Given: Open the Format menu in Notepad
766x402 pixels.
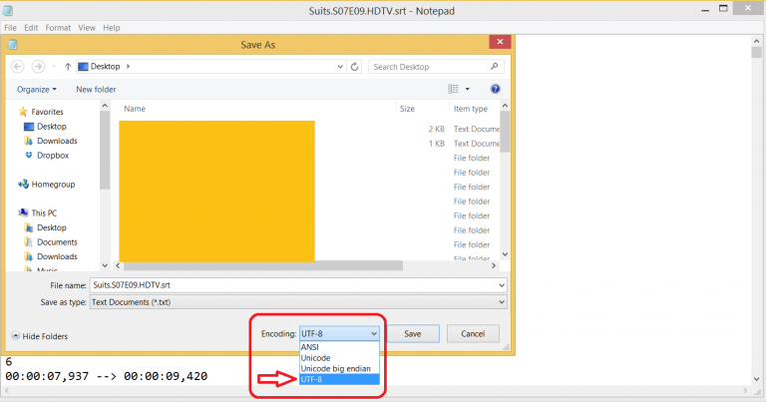Looking at the screenshot, I should click(58, 28).
